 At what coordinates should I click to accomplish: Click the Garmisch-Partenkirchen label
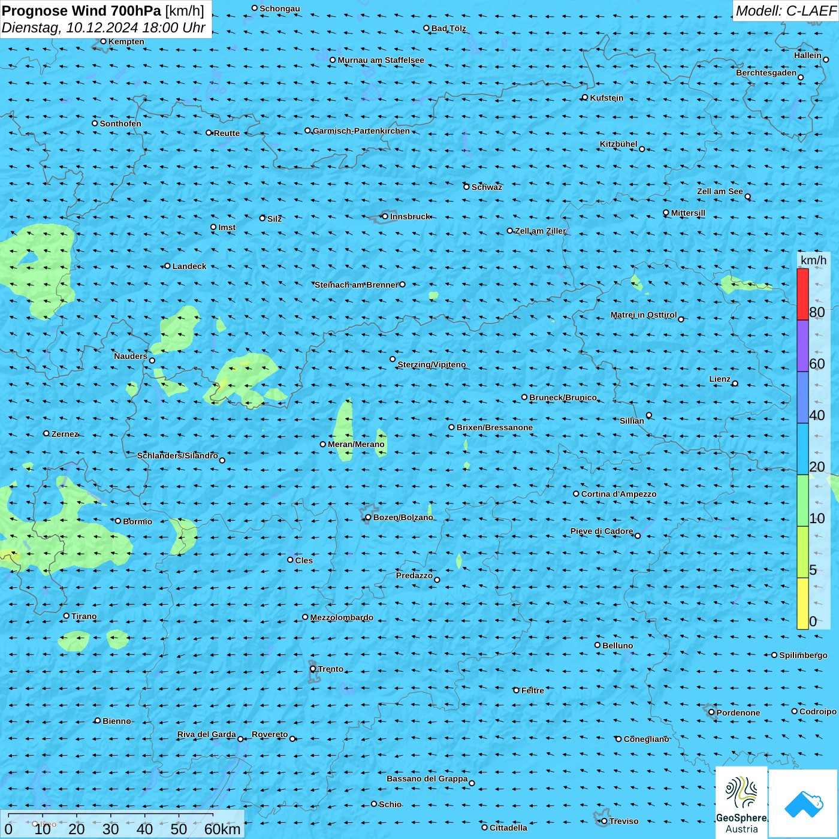pos(361,131)
